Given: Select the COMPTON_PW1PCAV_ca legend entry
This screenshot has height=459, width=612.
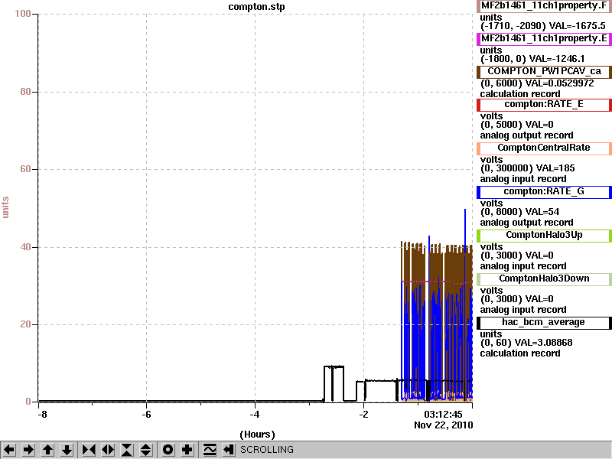Looking at the screenshot, I should coord(544,72).
